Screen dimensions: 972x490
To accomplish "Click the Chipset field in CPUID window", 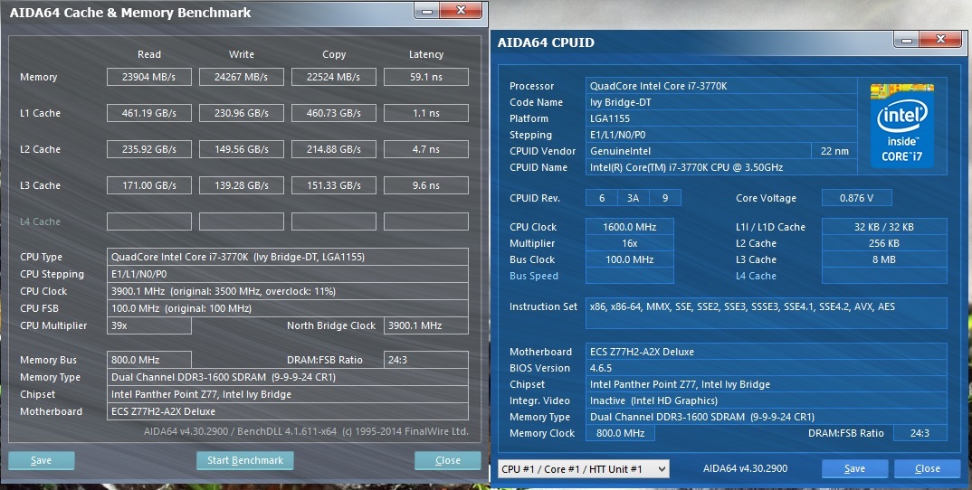I will point(767,384).
